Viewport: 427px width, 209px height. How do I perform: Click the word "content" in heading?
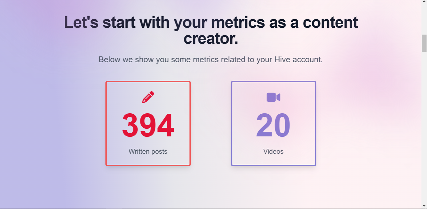330,22
